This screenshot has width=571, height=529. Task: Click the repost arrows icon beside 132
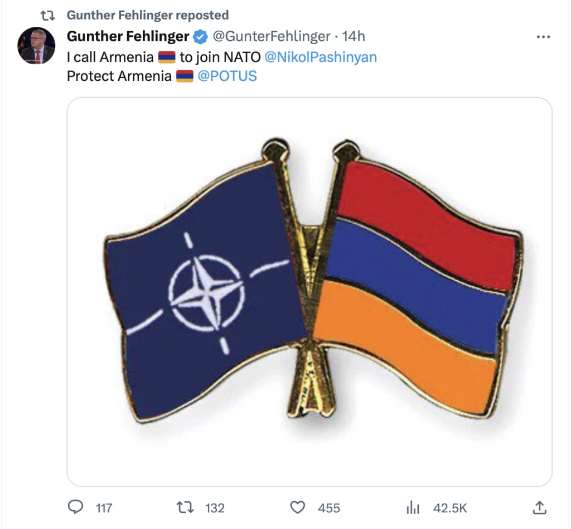pyautogui.click(x=185, y=507)
